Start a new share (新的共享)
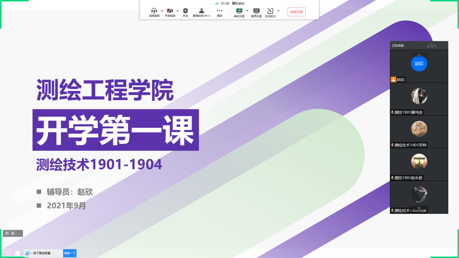This screenshot has width=459, height=258. (x=239, y=11)
